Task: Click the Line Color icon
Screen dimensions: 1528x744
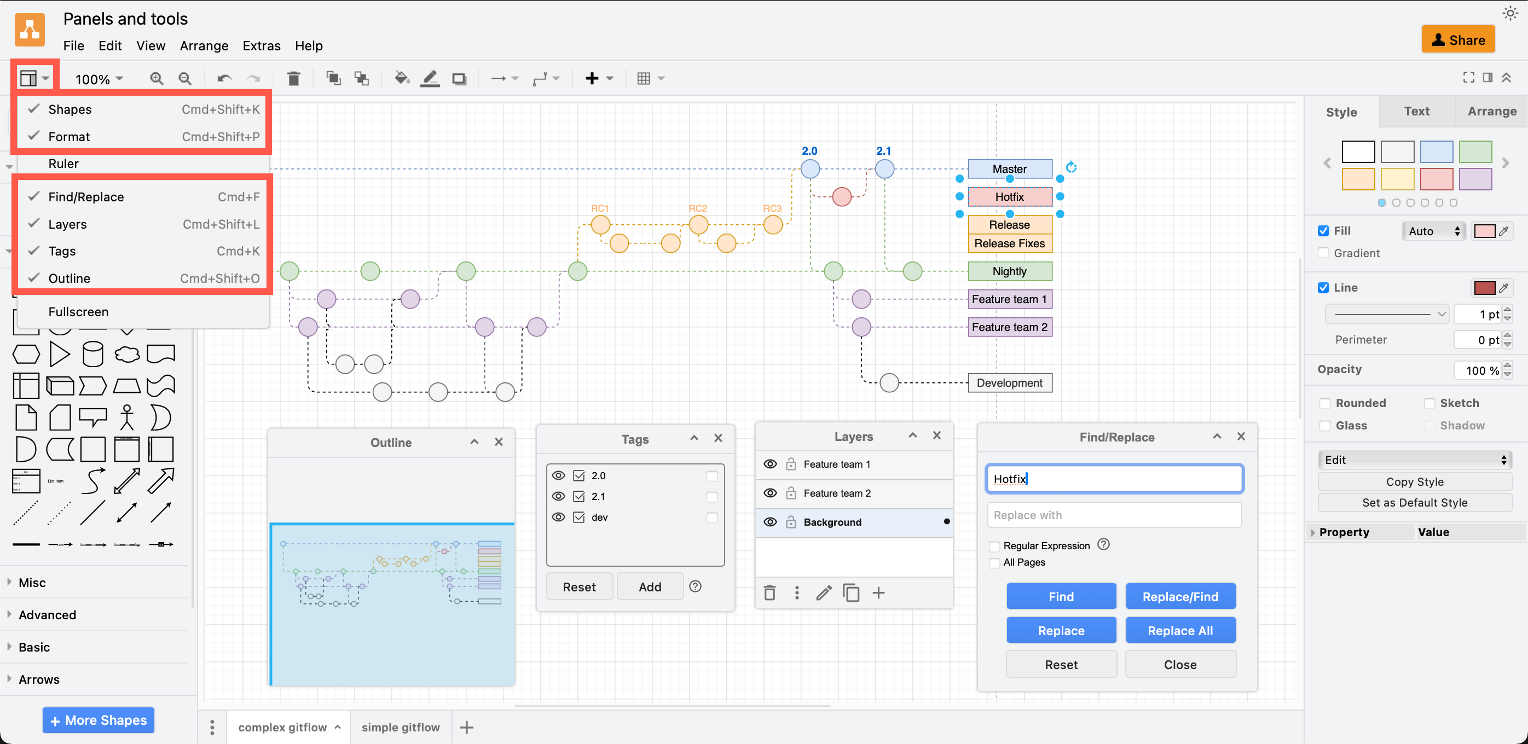Action: pyautogui.click(x=430, y=78)
